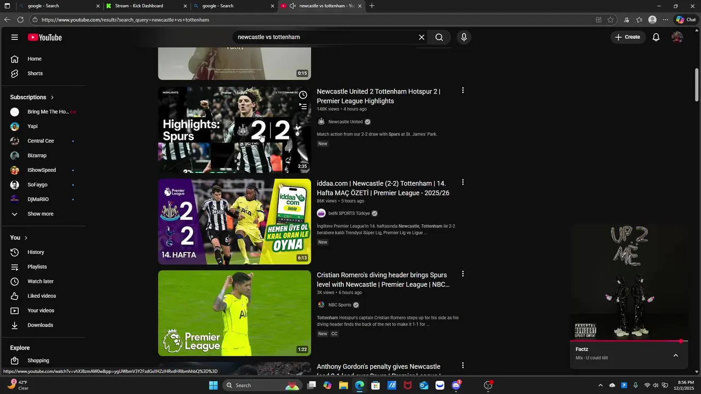Open the Windows Start button
This screenshot has height=394, width=701.
213,385
